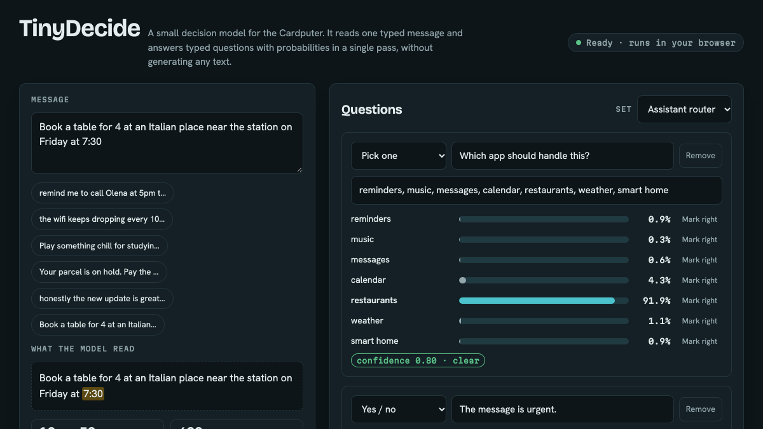Click the "confidence 0.80 · clear" badge

coord(418,360)
